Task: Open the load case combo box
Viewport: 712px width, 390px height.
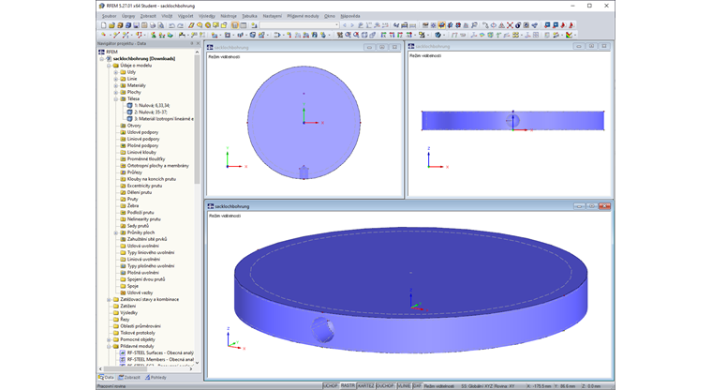Action: click(x=336, y=25)
